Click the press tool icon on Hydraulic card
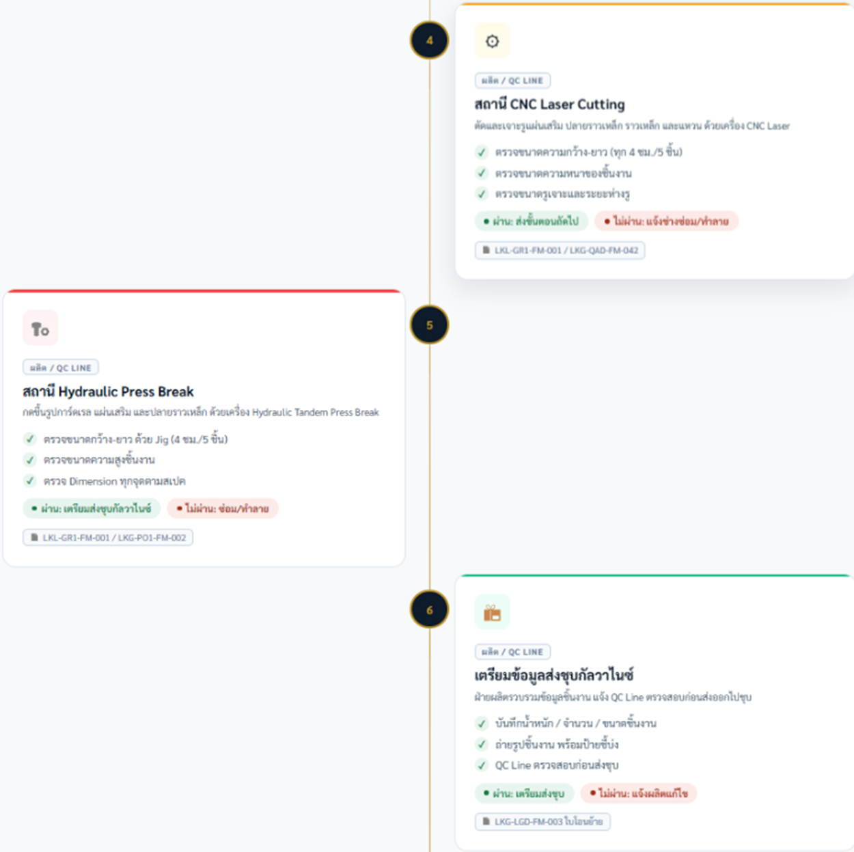Viewport: 854px width, 852px height. [x=40, y=329]
